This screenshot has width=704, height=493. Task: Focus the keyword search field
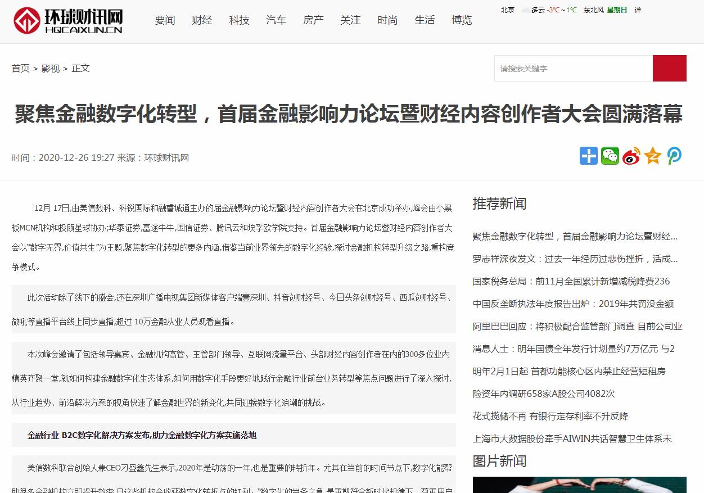tap(574, 68)
